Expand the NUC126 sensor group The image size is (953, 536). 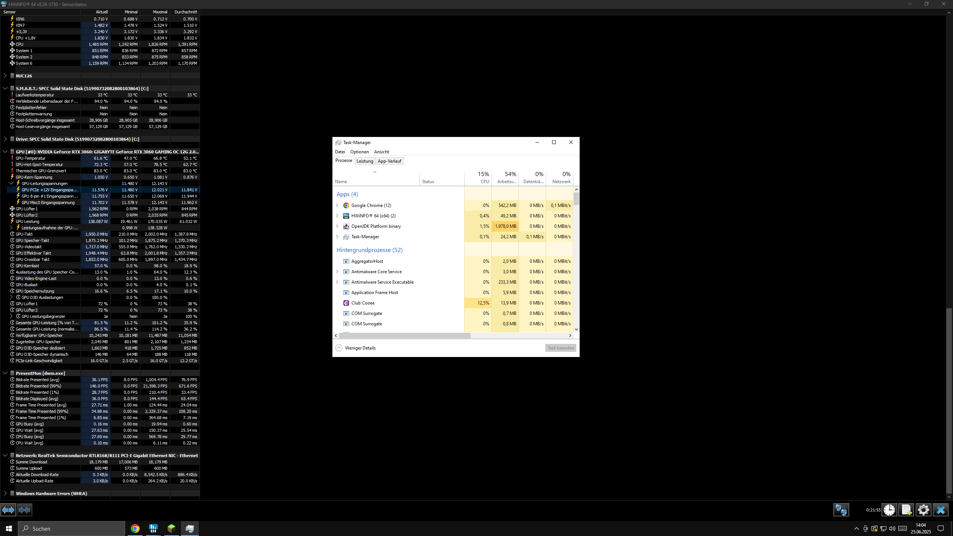5,76
